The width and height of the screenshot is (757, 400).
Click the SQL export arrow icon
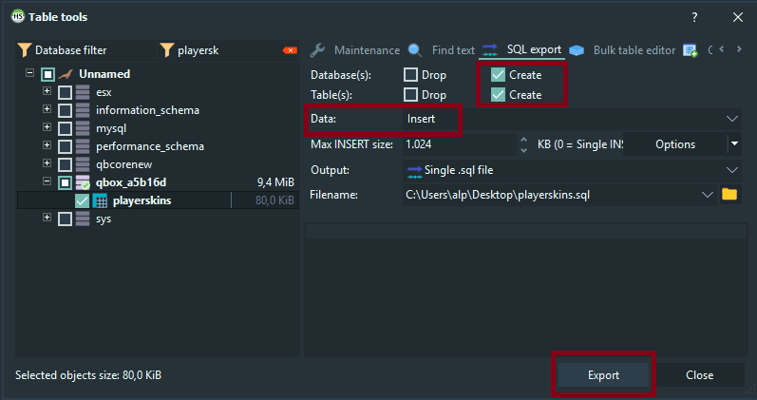[x=489, y=49]
